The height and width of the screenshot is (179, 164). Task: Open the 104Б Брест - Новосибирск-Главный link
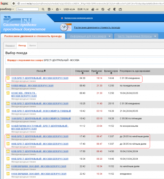[x=41, y=111]
